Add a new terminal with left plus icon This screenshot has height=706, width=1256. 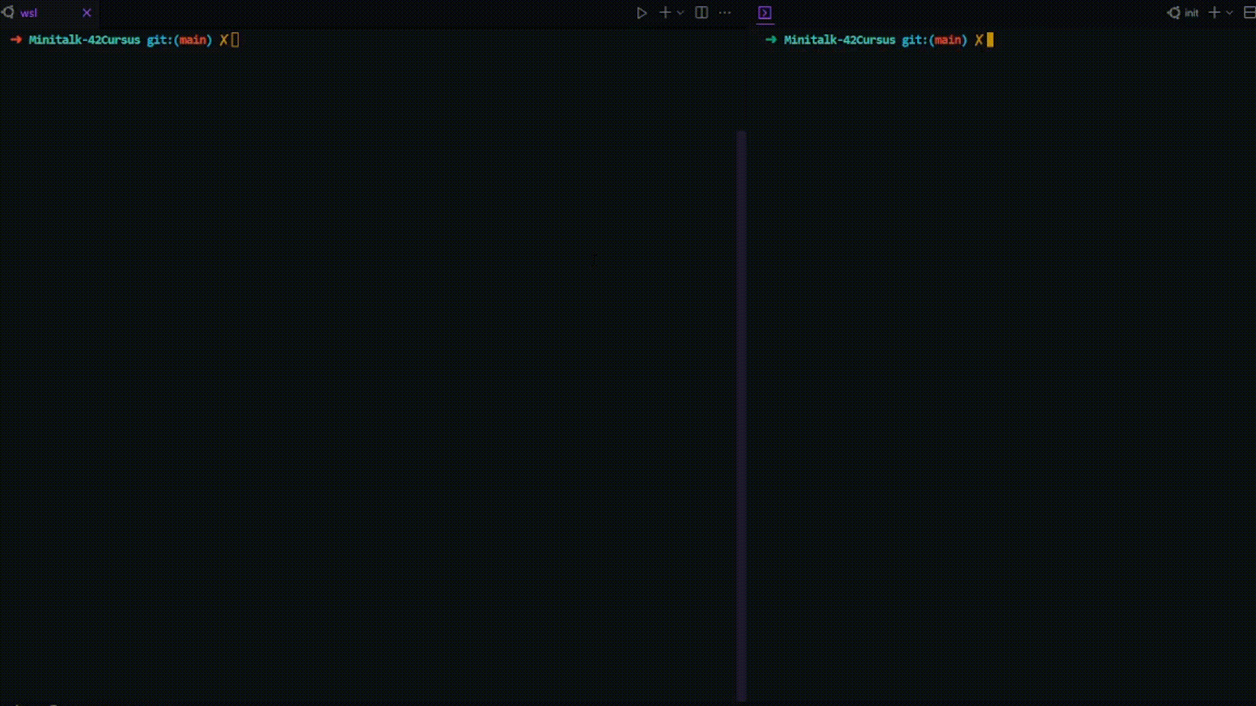665,12
